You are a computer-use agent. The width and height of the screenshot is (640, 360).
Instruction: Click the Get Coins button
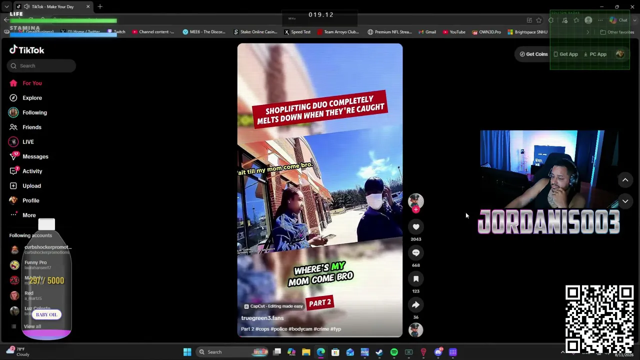coord(534,54)
